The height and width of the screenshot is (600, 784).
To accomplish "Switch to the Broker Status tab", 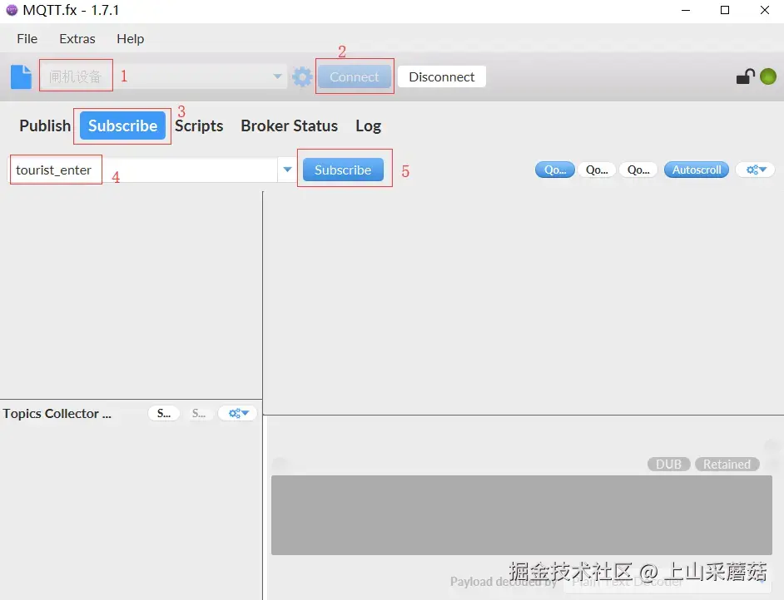I will click(x=289, y=125).
